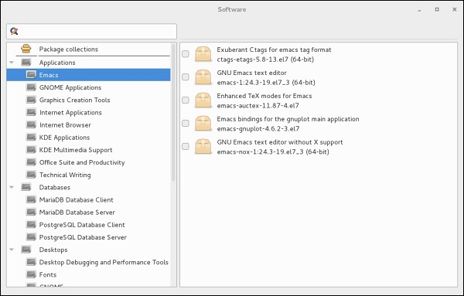464x296 pixels.
Task: Select the Emacs group label
Action: point(49,75)
